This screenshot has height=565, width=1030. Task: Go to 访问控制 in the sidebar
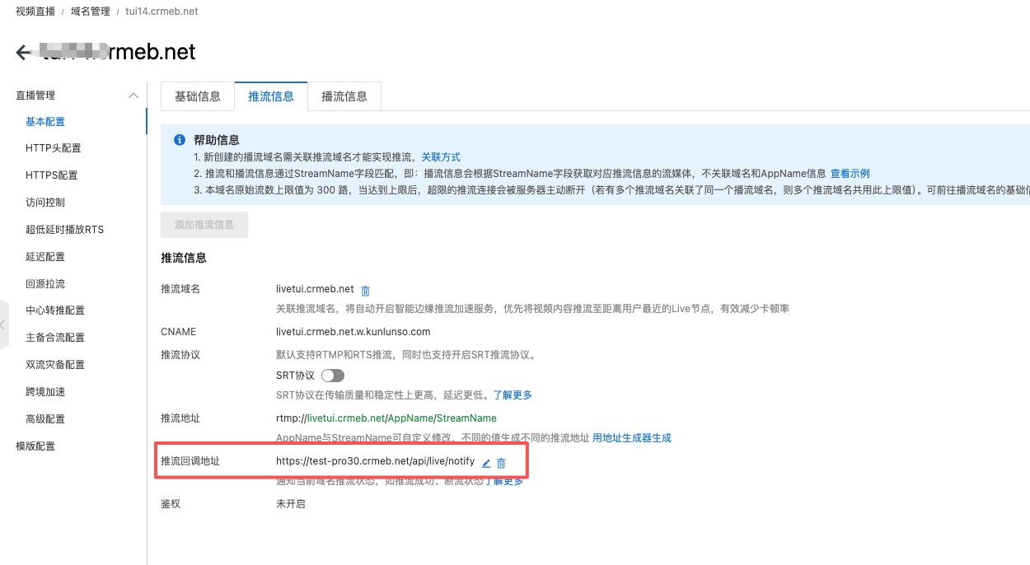45,203
